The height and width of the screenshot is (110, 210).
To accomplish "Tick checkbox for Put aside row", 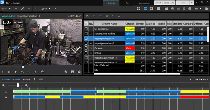I will (x=86, y=48).
